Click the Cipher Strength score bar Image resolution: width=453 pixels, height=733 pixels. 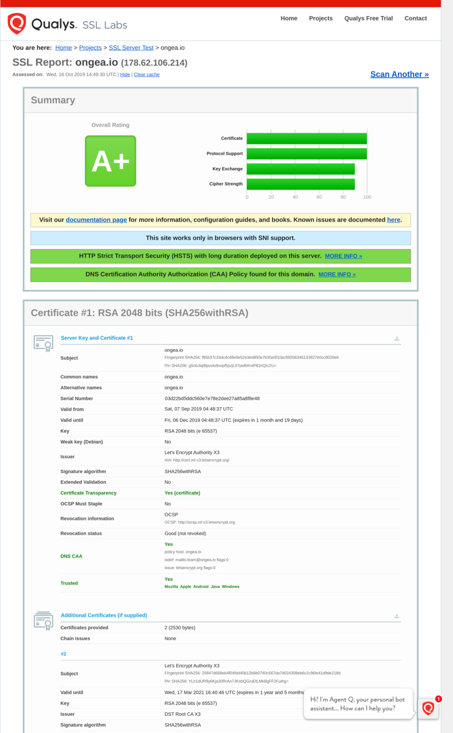[x=301, y=184]
